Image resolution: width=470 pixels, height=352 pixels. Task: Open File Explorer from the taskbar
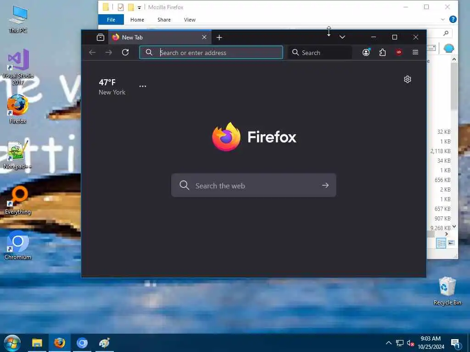tap(37, 343)
